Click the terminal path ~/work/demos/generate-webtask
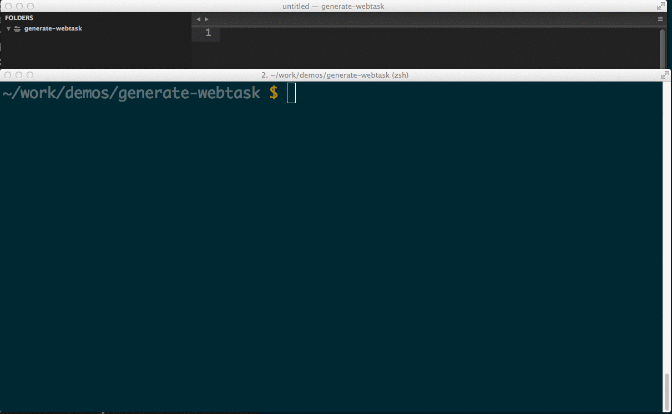The height and width of the screenshot is (414, 672). (132, 93)
